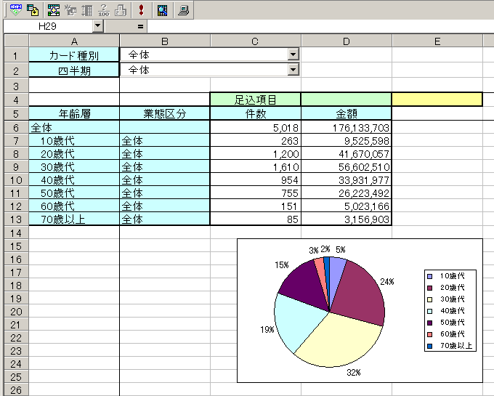The width and height of the screenshot is (494, 396).
Task: Select column A header
Action: 74,41
